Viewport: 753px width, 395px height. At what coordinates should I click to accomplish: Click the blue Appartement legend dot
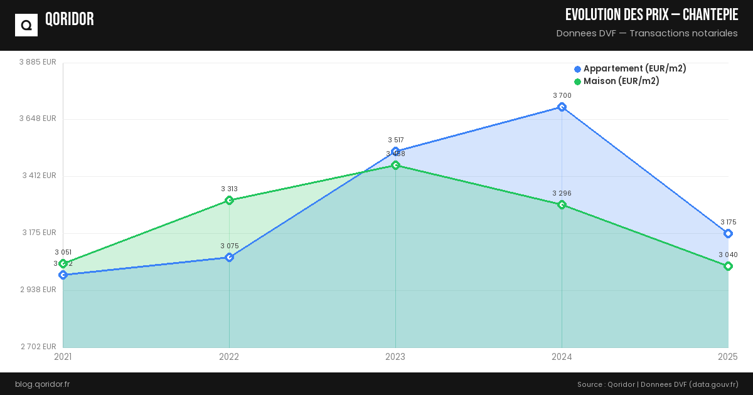tap(578, 69)
